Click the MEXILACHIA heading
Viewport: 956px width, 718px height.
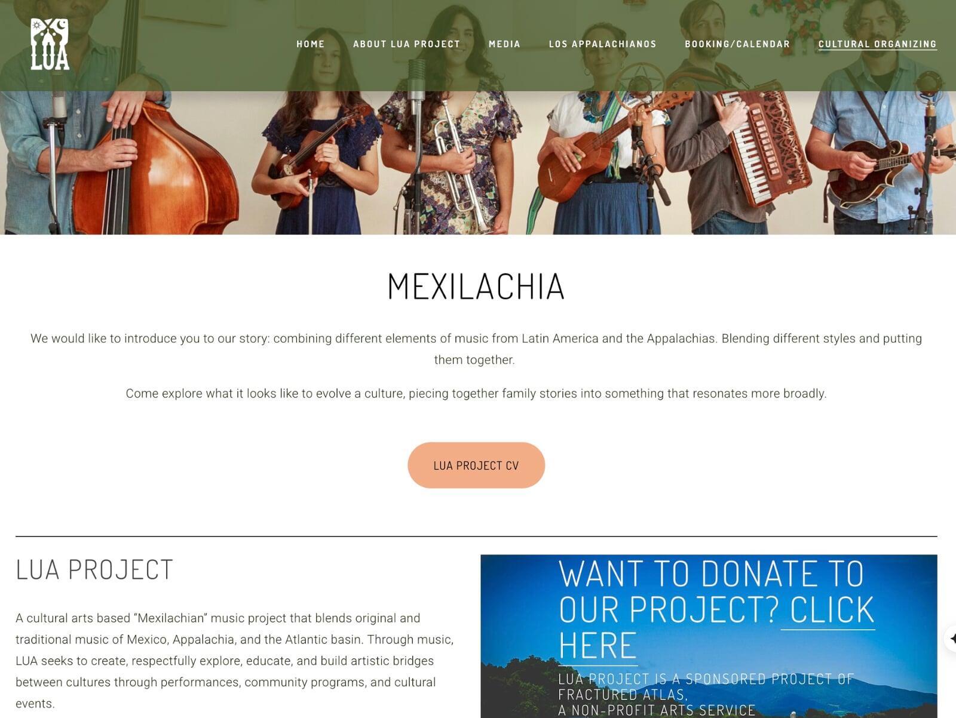[x=476, y=286]
